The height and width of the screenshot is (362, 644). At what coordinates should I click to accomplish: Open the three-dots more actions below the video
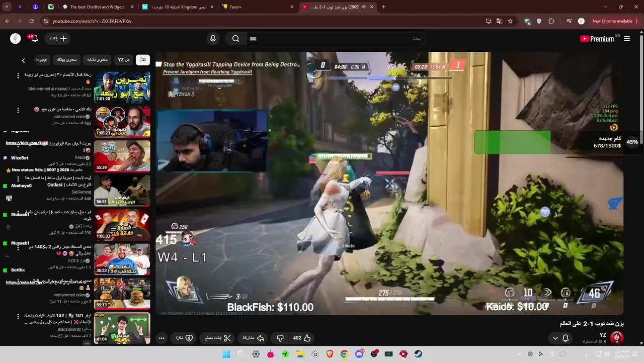[162, 338]
